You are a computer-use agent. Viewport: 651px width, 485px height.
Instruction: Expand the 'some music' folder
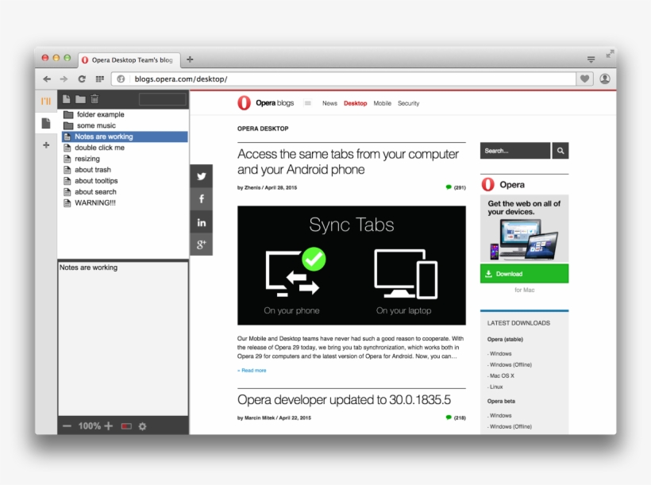(95, 125)
